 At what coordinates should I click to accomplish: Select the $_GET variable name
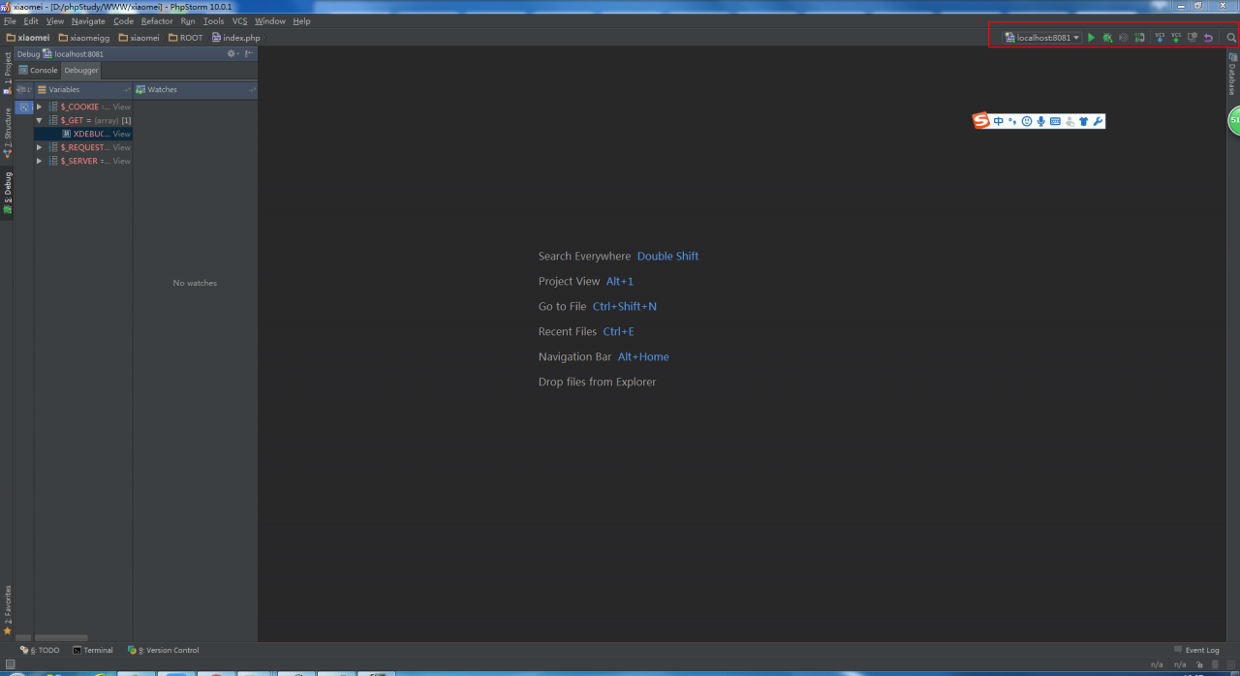[x=73, y=120]
